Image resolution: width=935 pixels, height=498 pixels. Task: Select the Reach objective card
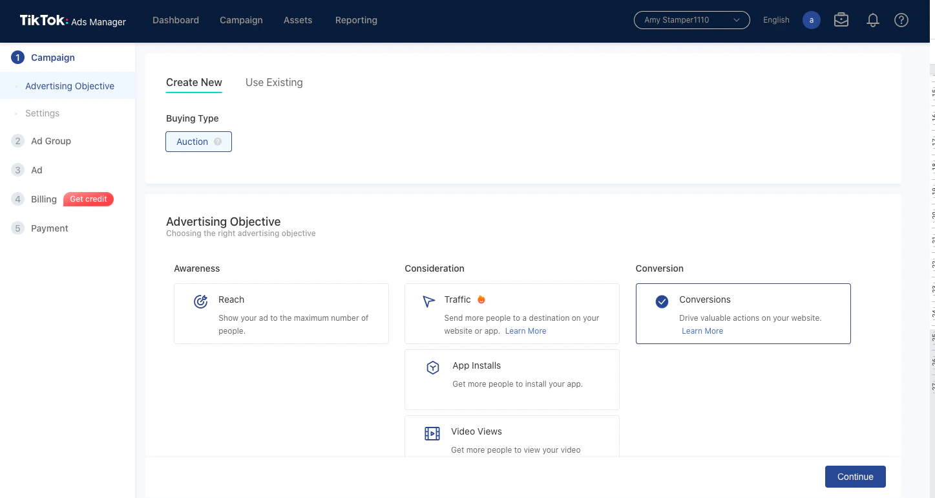(281, 314)
